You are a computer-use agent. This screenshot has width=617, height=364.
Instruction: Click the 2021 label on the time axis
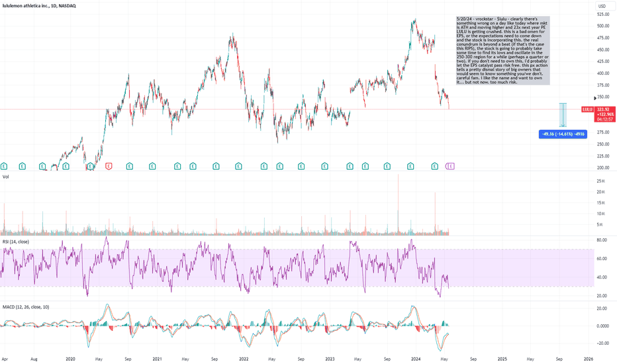157,359
